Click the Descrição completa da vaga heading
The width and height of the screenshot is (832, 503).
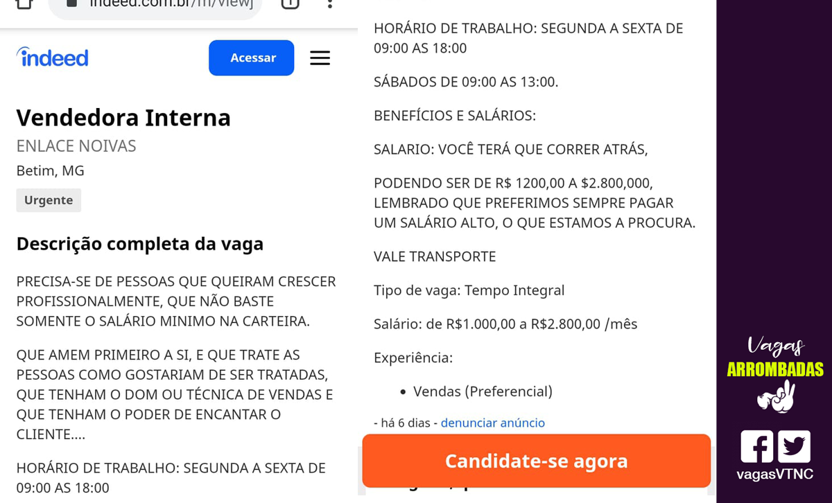[140, 244]
